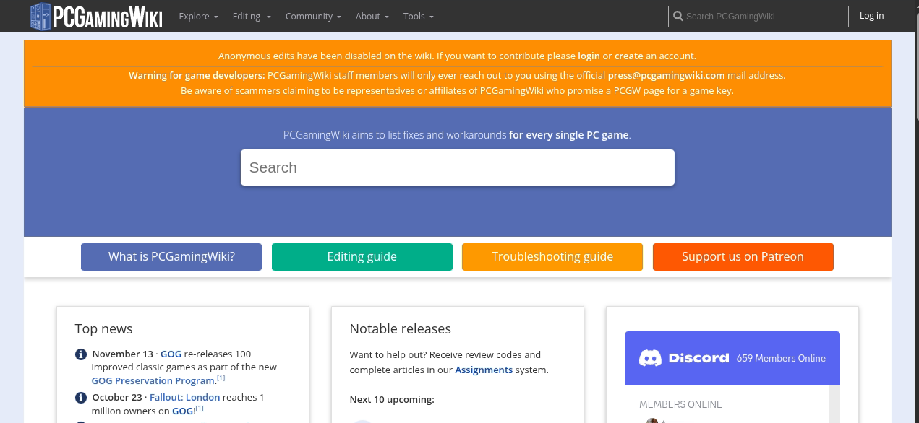Expand the Editing menu
The height and width of the screenshot is (423, 919).
pyautogui.click(x=252, y=16)
